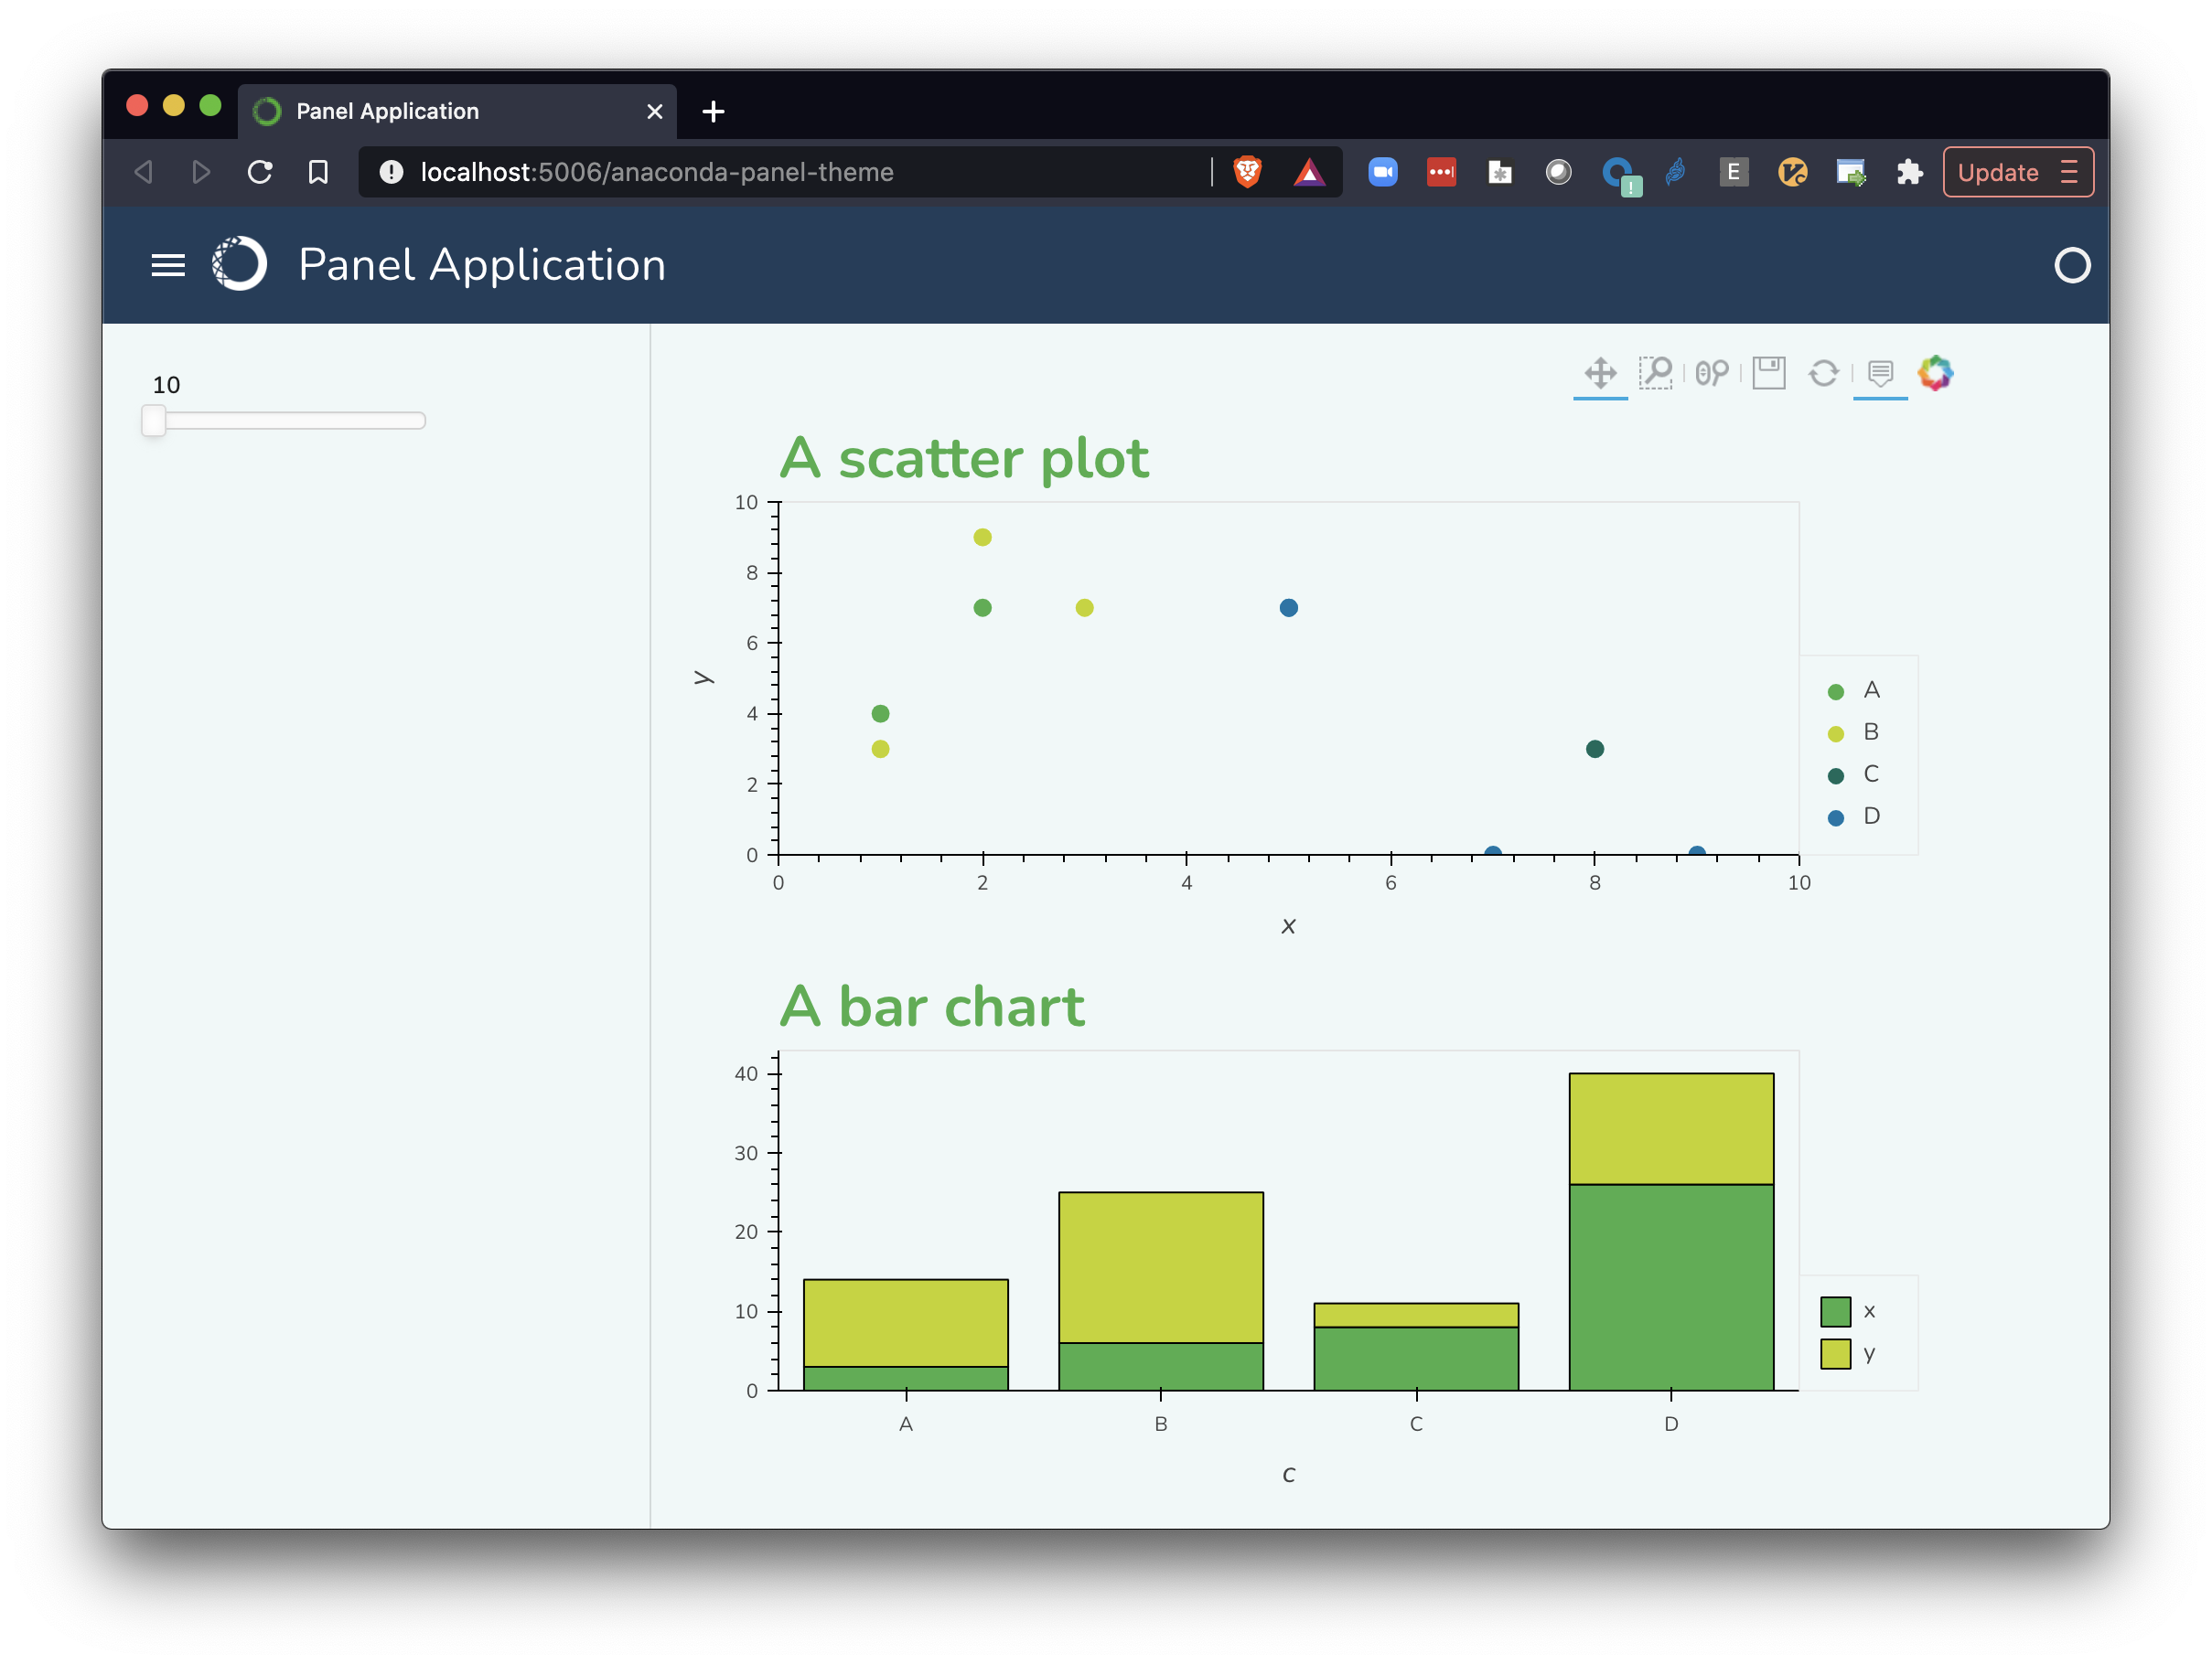Click the slider handle under 10

point(153,421)
